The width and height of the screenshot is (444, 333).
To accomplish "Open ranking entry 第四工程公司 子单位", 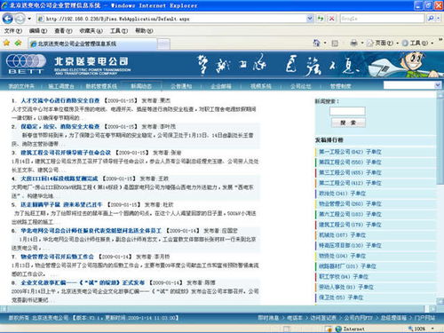I will coord(350,163).
